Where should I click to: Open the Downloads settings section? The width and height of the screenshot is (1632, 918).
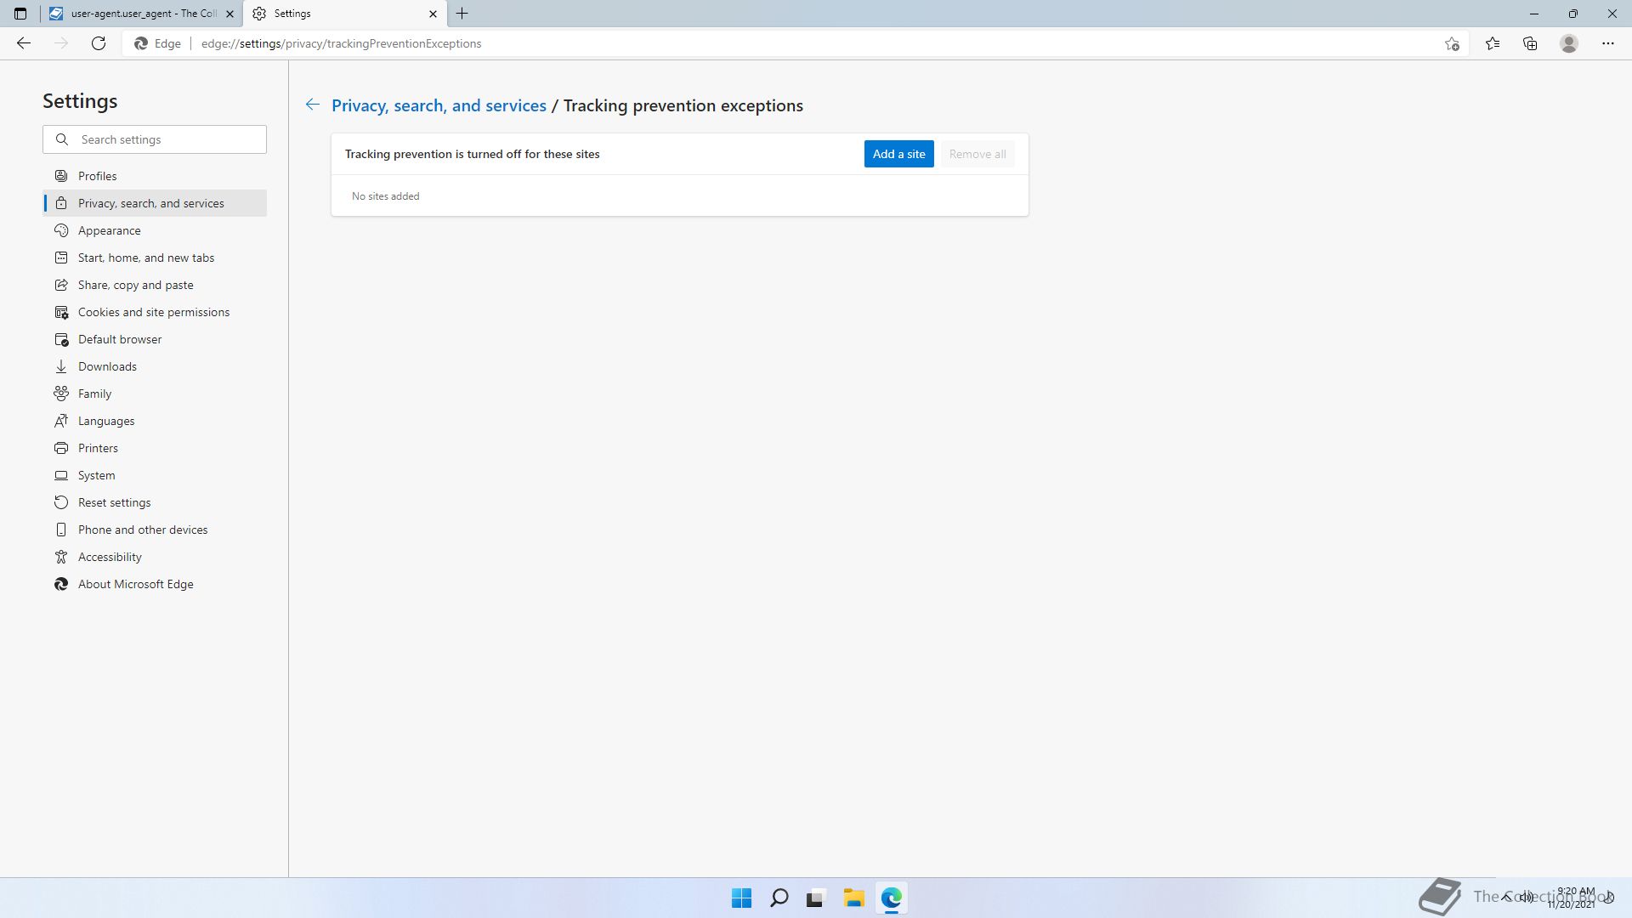pos(107,366)
